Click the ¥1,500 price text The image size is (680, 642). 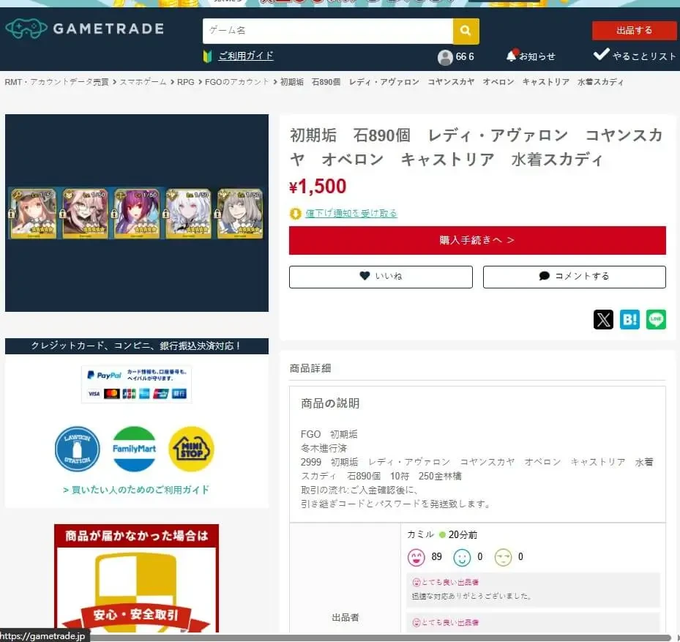click(x=318, y=187)
